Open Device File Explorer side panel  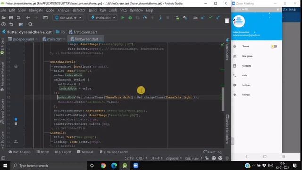point(227,129)
